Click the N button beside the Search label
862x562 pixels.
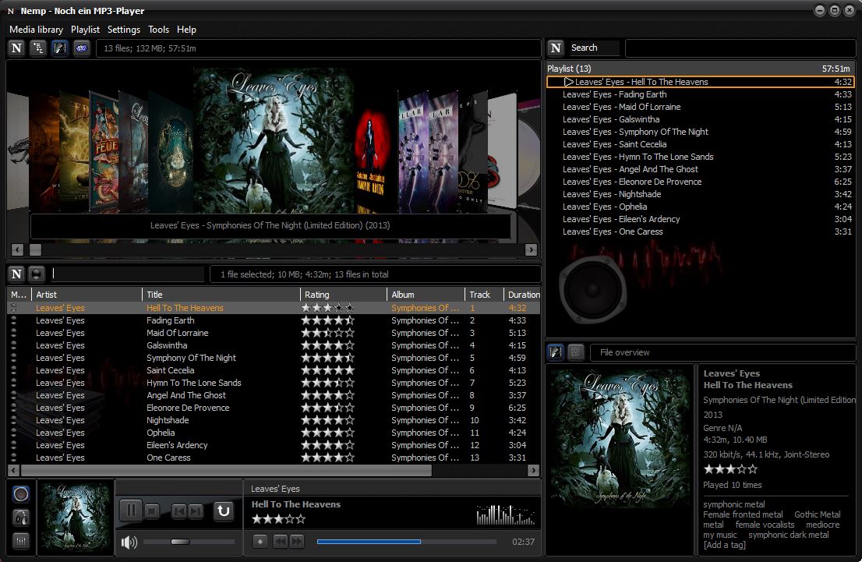[x=556, y=48]
